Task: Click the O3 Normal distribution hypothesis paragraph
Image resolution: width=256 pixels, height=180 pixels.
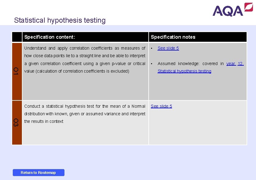Action: [x=85, y=114]
